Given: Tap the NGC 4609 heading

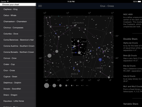Looking at the screenshot, I should tap(128, 15).
